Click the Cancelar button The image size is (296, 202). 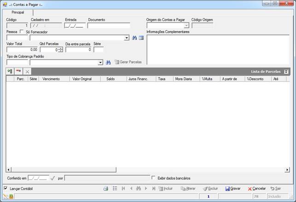point(257,188)
